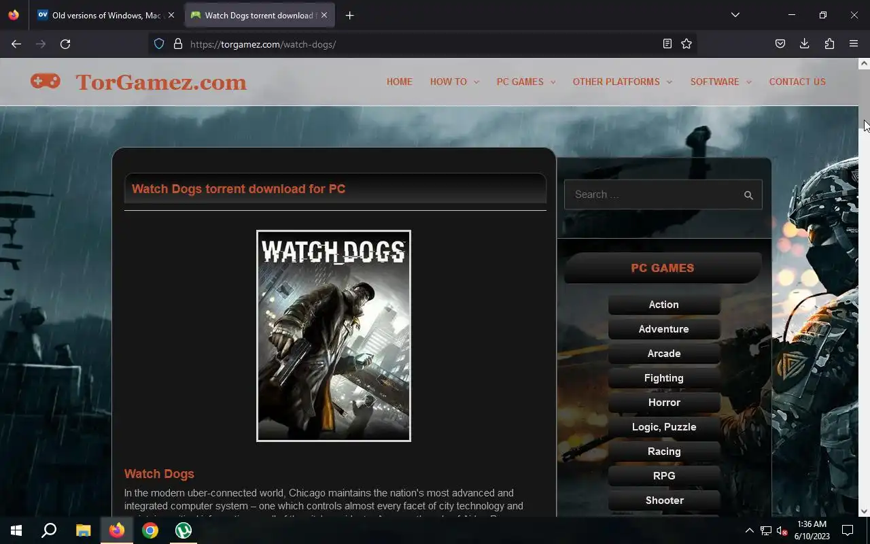The width and height of the screenshot is (870, 544).
Task: Expand the OTHER PLATFORMS chevron
Action: pos(669,82)
